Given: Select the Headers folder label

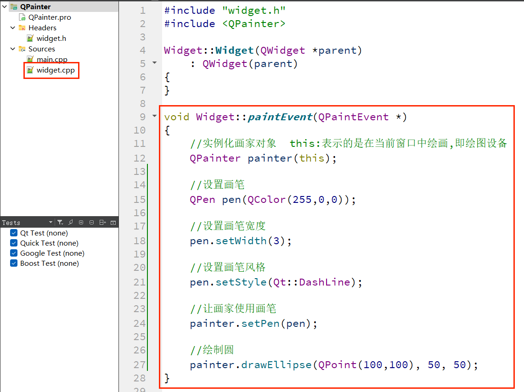Looking at the screenshot, I should (x=42, y=28).
